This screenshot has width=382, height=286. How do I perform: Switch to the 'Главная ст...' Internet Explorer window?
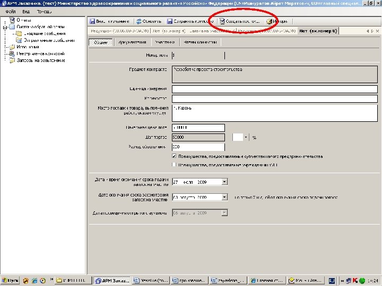267,281
